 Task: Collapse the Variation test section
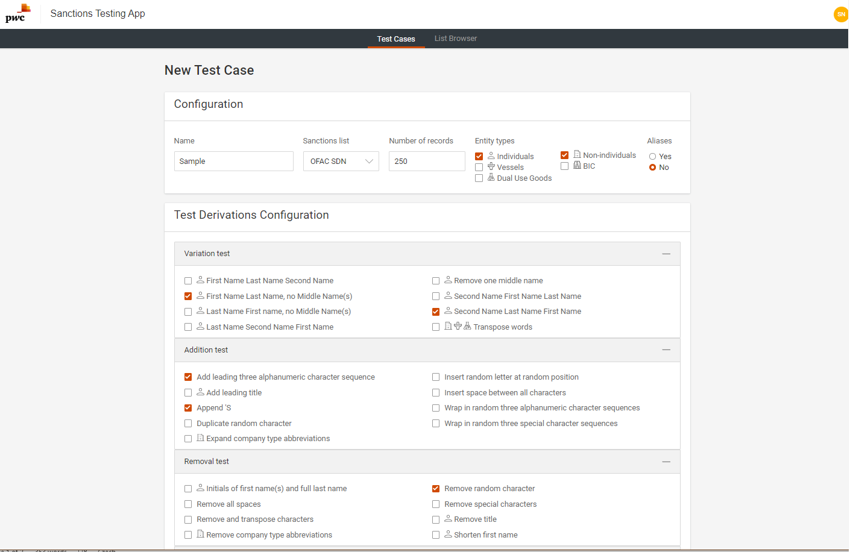tap(666, 254)
